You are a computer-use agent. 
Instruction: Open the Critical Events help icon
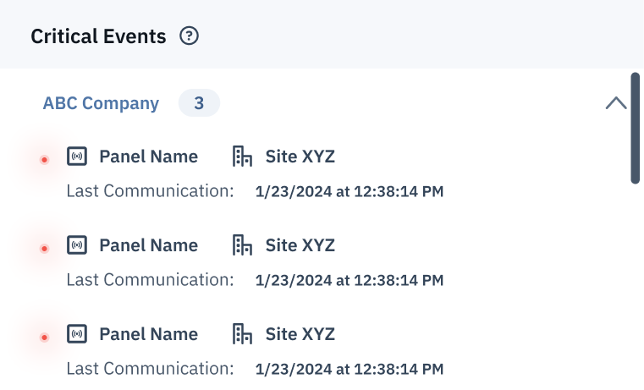[x=189, y=36]
